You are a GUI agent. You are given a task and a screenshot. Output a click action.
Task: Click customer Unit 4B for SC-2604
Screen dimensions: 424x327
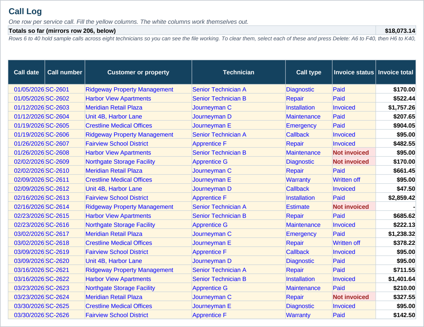[138, 116]
